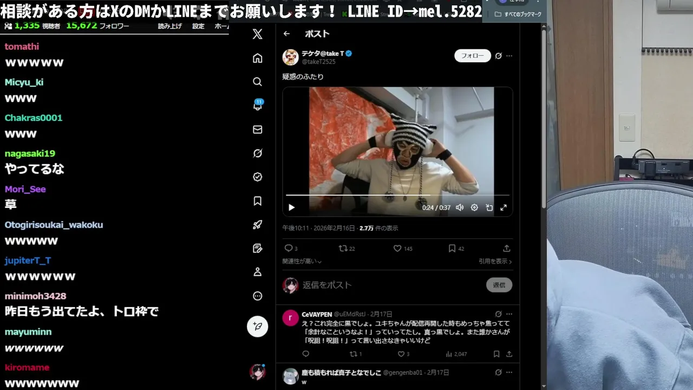Share CeVAYPEN's reply

pos(509,354)
